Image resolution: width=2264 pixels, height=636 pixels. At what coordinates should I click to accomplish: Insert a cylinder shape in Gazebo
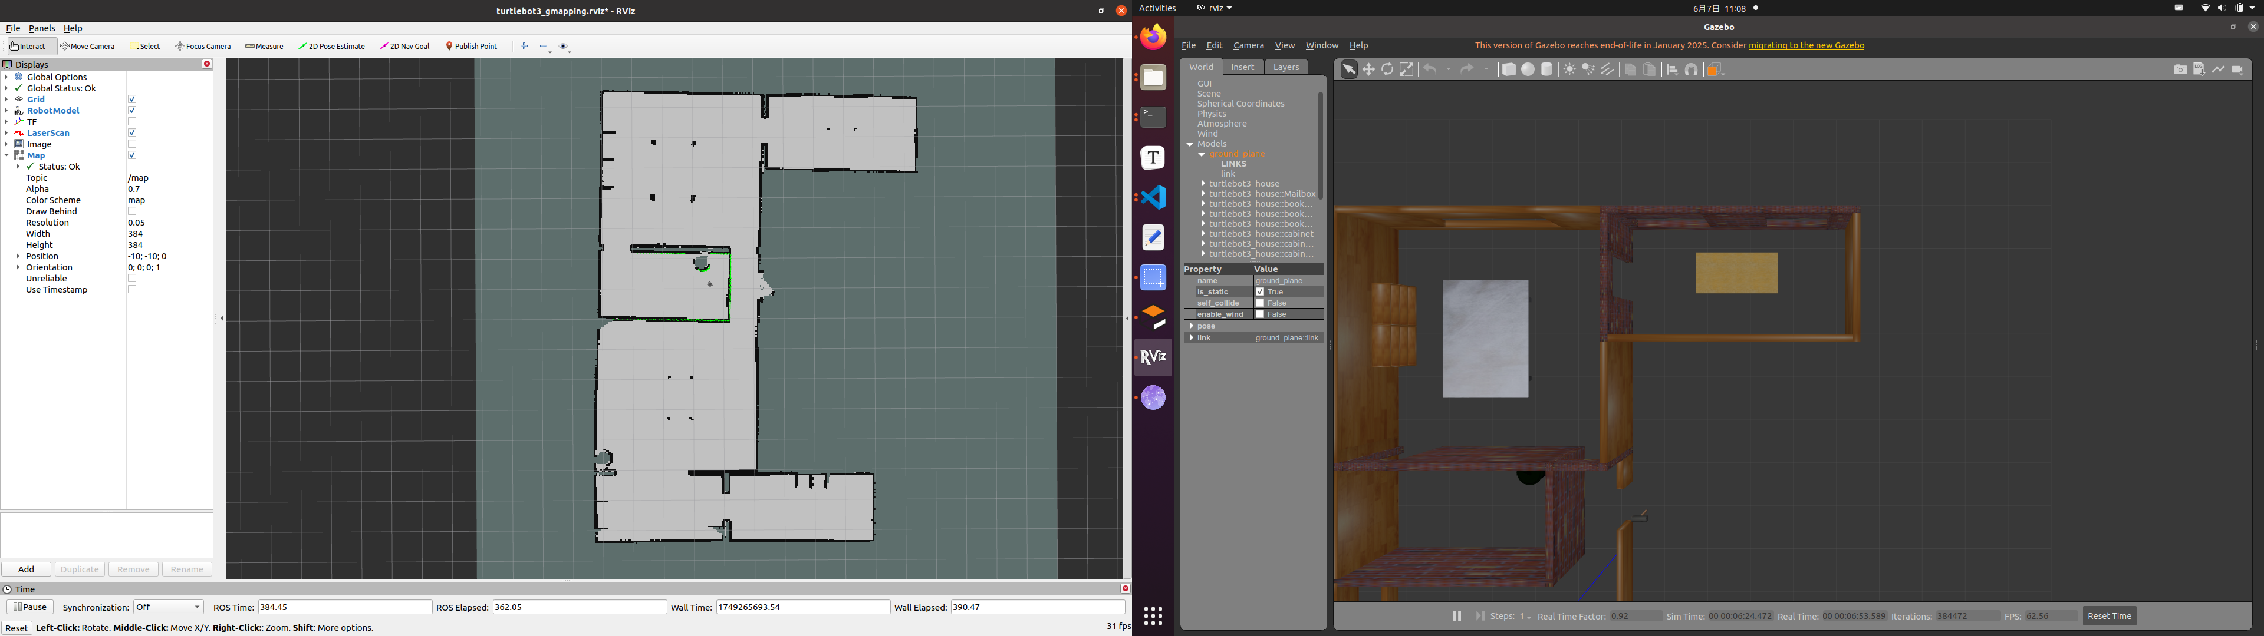tap(1547, 69)
